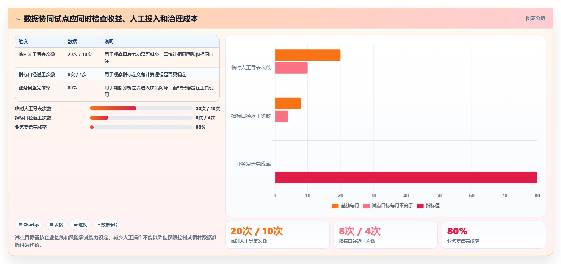
Task: Click the orange baseline bar for 临时人工导表次数
Action: click(307, 55)
